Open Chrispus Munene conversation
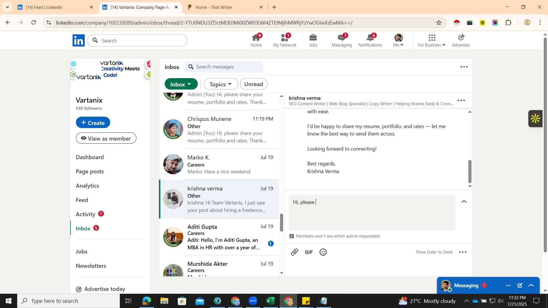Image resolution: width=548 pixels, height=308 pixels. [x=219, y=129]
